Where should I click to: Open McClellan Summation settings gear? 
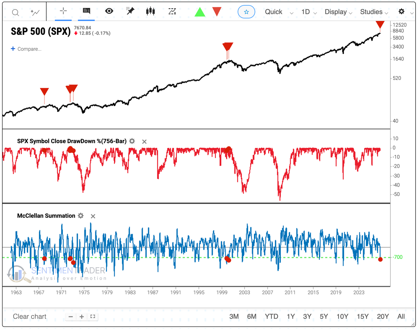[x=81, y=216]
